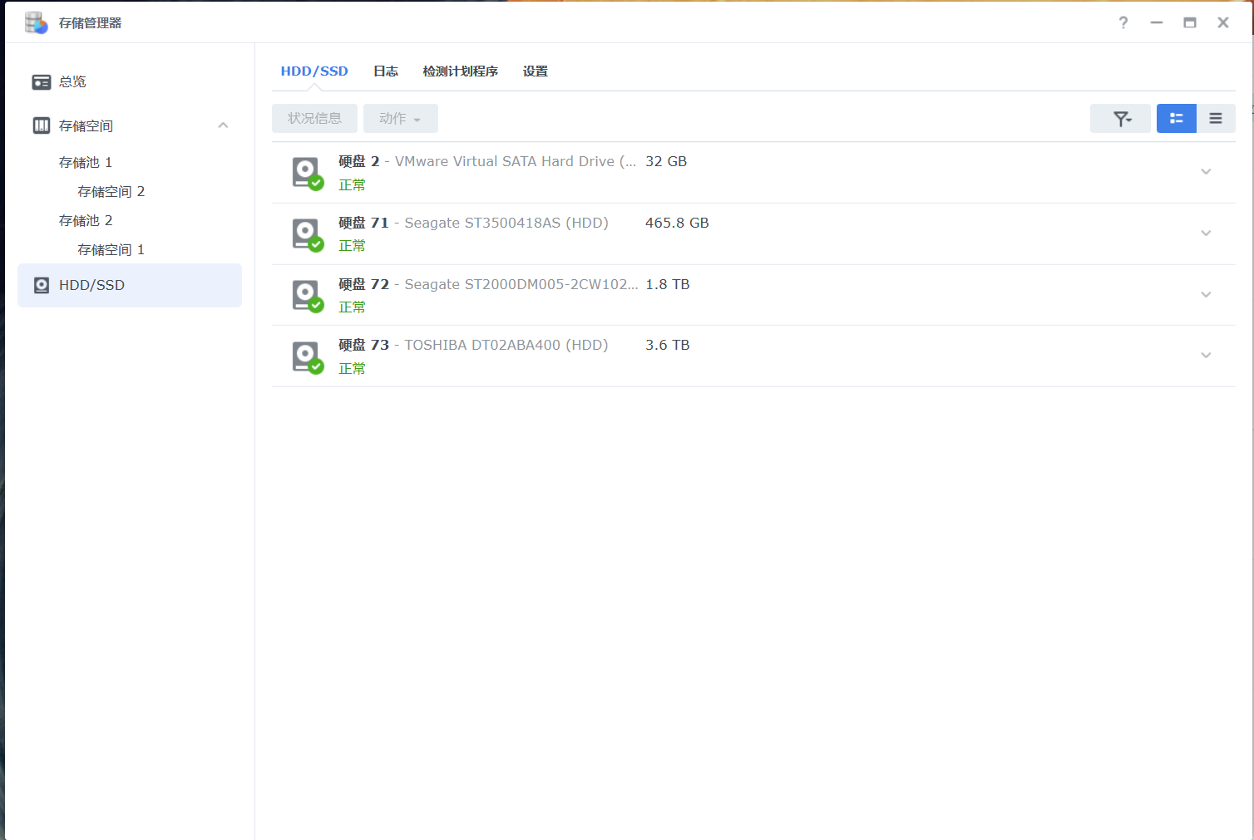Expand details for 硬盘 72 Seagate ST2000DM005
Image resolution: width=1254 pixels, height=840 pixels.
[x=1206, y=295]
